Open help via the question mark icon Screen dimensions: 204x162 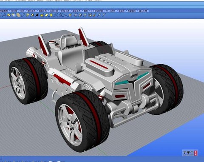click(104, 15)
